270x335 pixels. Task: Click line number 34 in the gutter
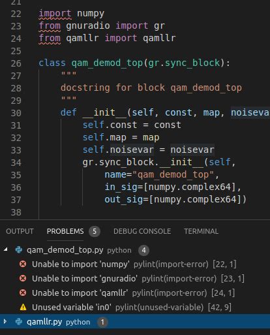(16, 163)
